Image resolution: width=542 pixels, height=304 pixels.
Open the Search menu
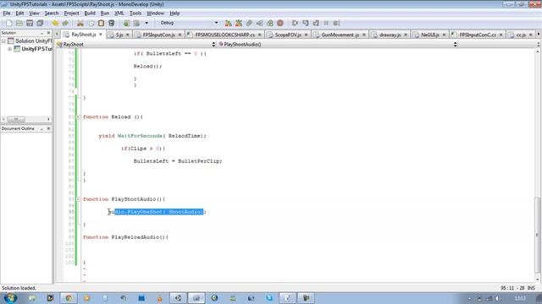tap(52, 14)
